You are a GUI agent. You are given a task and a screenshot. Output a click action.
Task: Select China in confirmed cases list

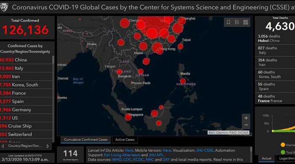(x=26, y=60)
